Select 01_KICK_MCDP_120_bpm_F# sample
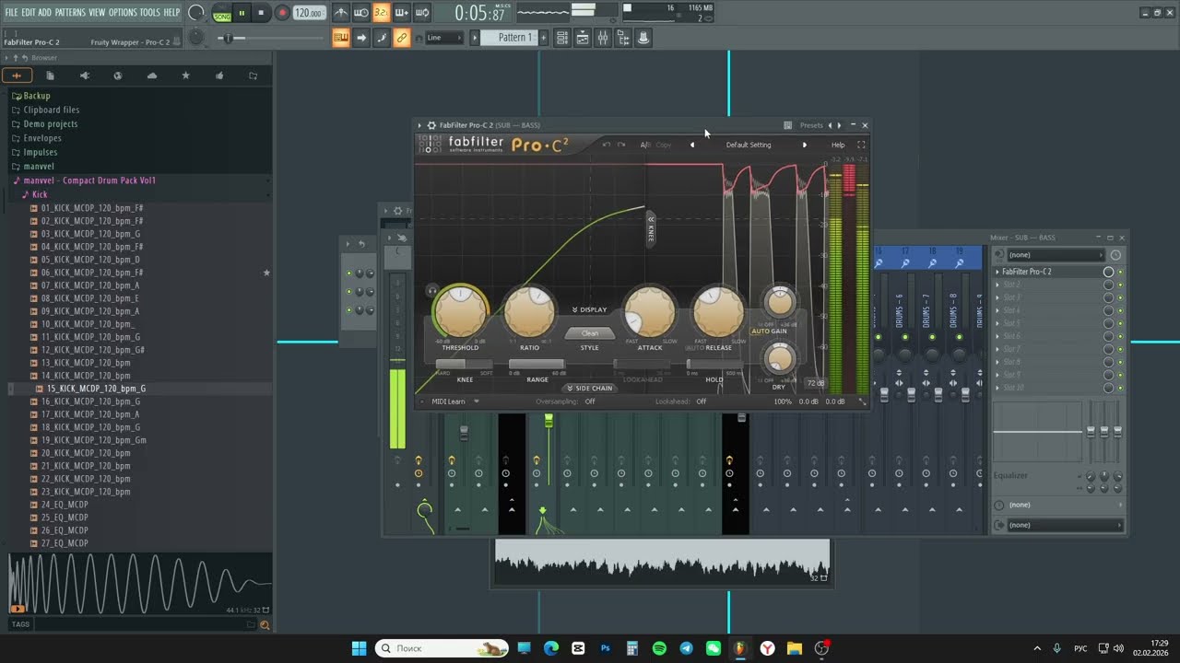The image size is (1180, 663). pyautogui.click(x=91, y=208)
